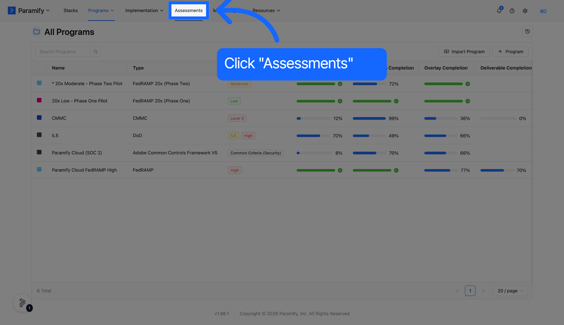
Task: Expand the Implementation menu
Action: click(x=144, y=11)
